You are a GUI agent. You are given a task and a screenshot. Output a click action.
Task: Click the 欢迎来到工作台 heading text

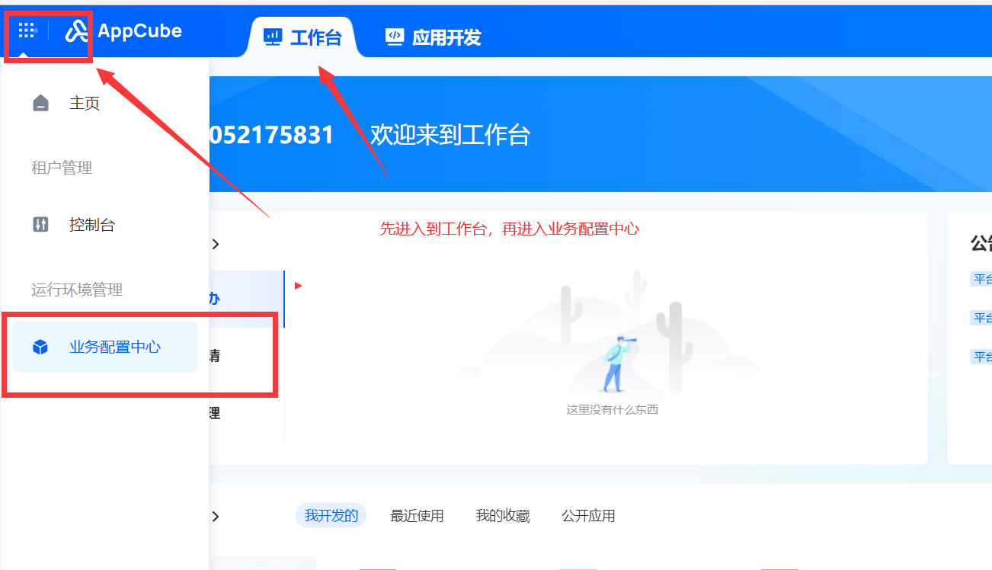coord(450,135)
